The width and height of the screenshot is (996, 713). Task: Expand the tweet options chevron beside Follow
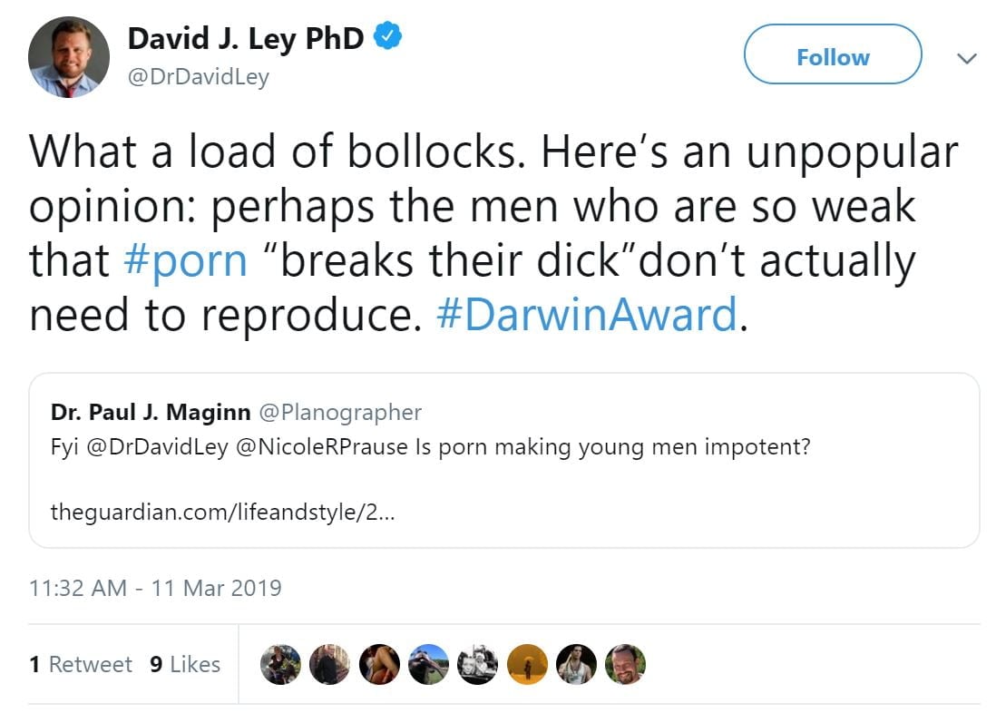(967, 58)
